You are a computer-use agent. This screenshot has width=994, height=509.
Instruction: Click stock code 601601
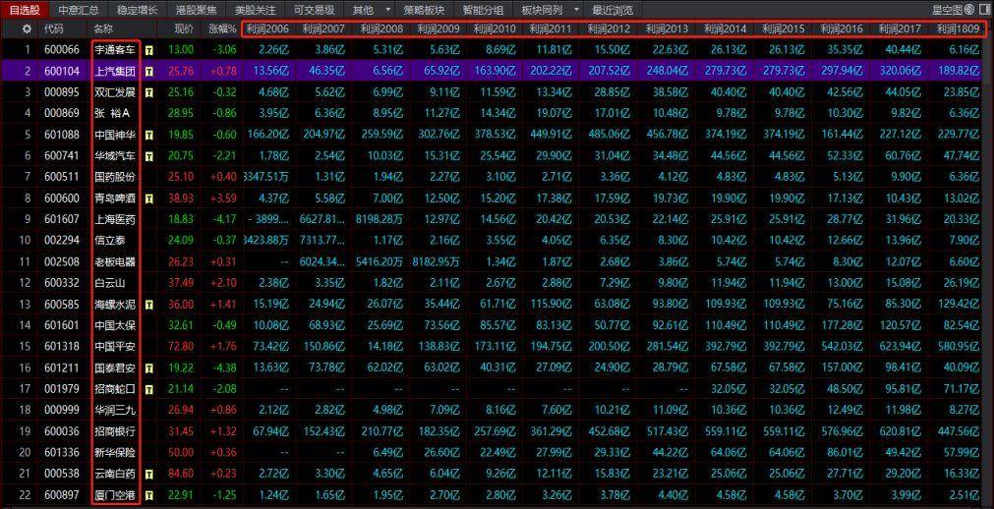tap(62, 325)
